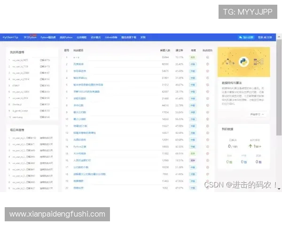Sort by the 解题人数 column header
Image resolution: width=282 pixels, height=226 pixels.
pos(165,49)
